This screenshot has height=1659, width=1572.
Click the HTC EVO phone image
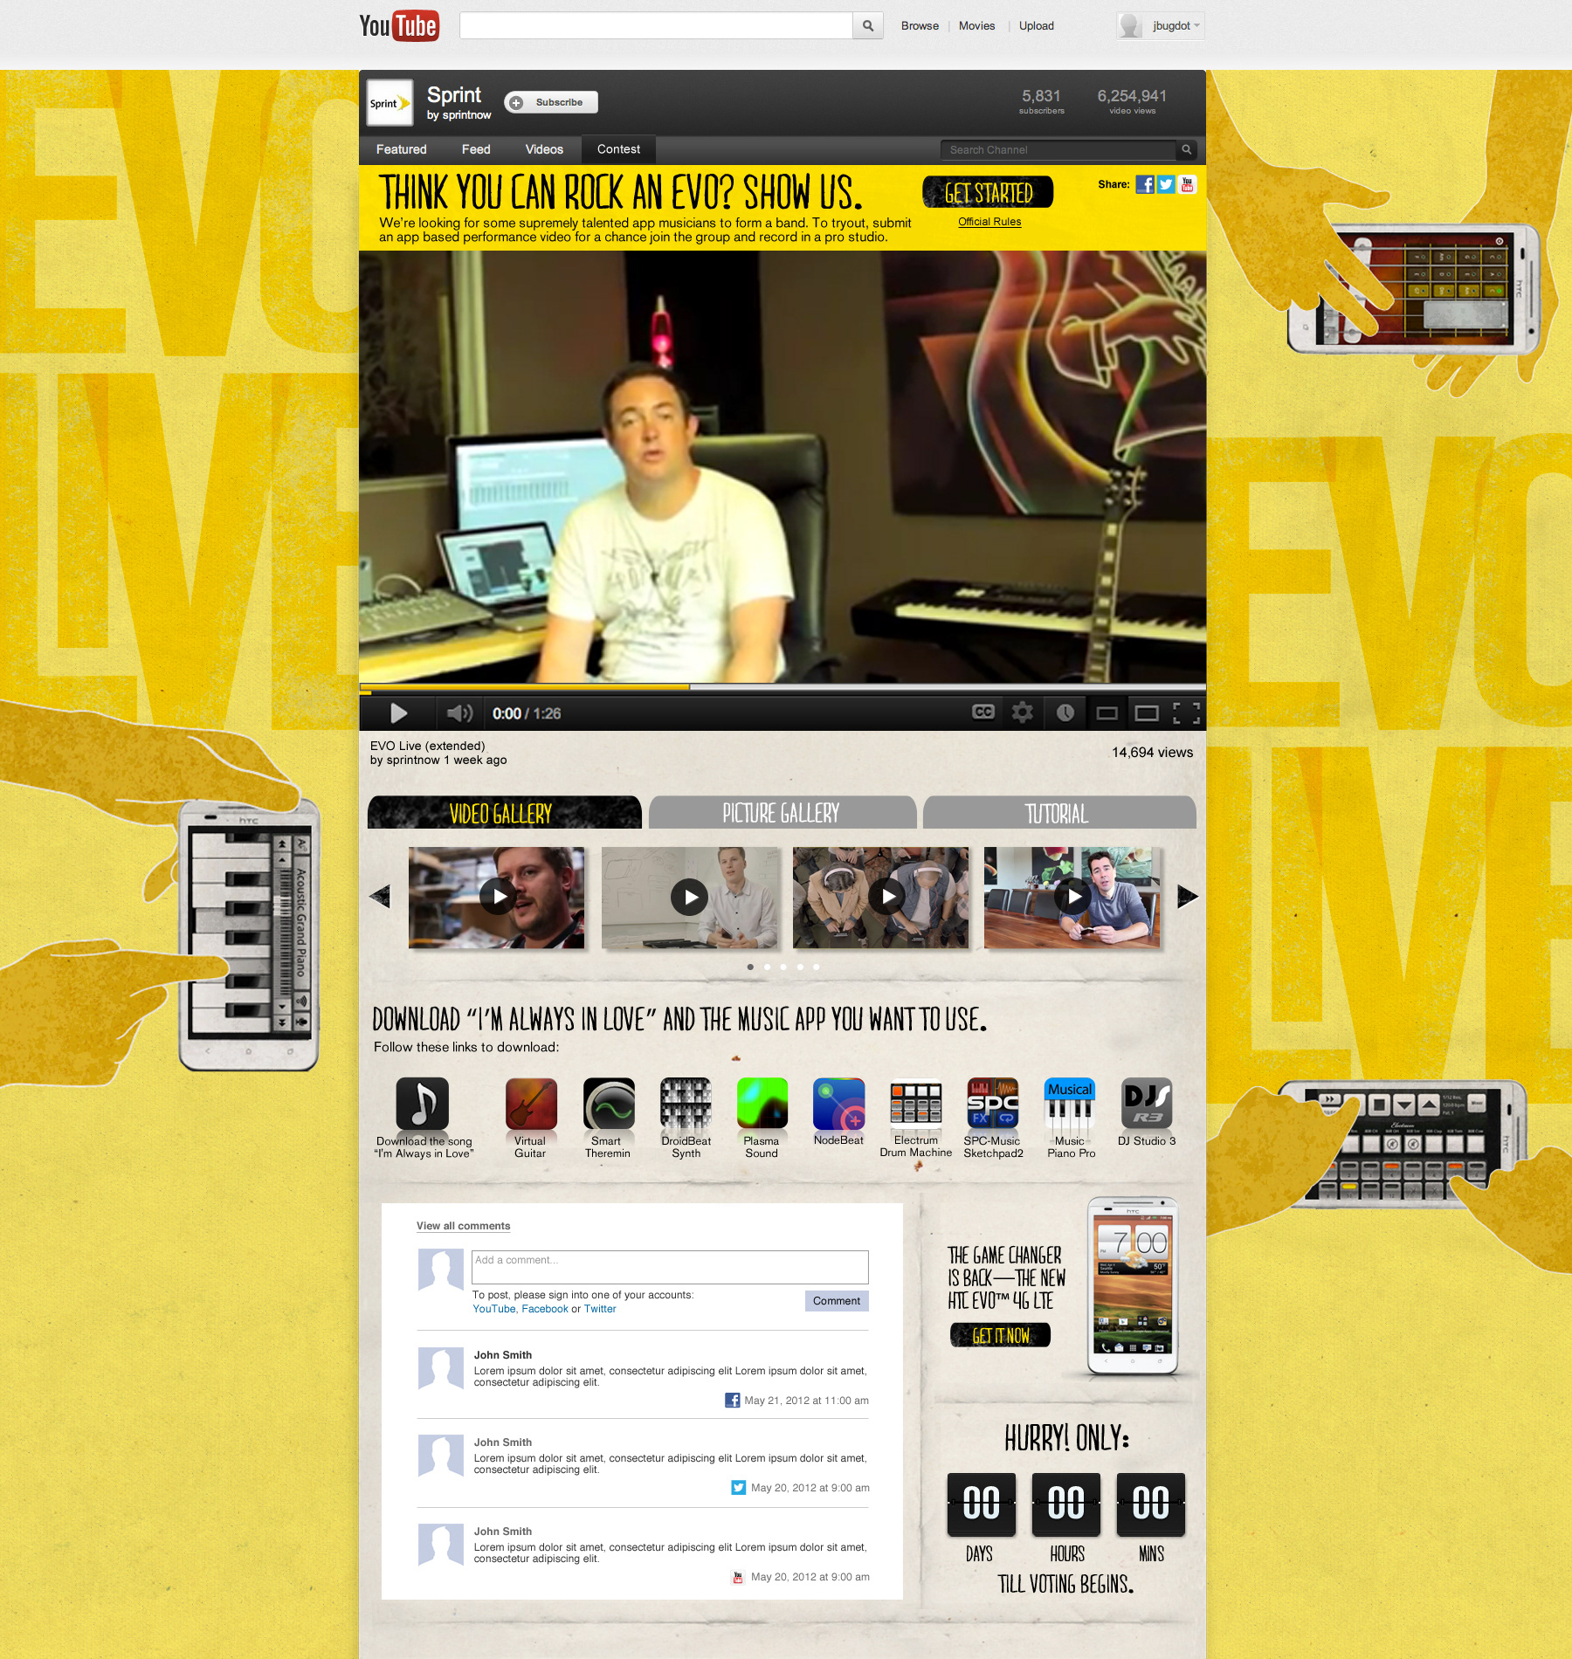click(x=1132, y=1286)
